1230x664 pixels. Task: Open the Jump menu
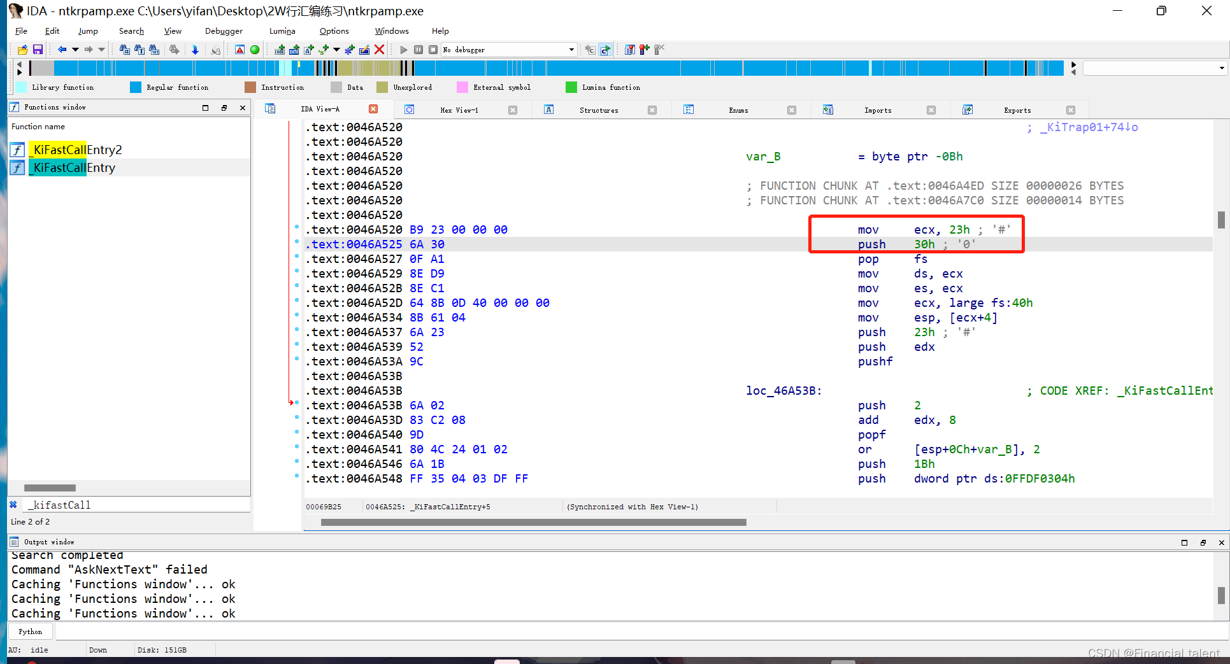coord(88,31)
